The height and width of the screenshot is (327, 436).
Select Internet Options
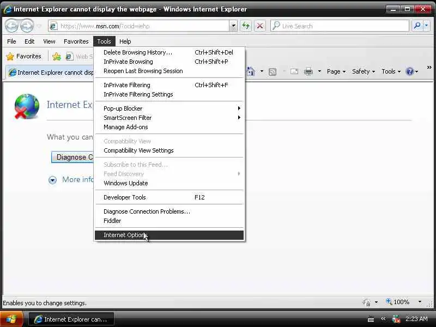169,235
